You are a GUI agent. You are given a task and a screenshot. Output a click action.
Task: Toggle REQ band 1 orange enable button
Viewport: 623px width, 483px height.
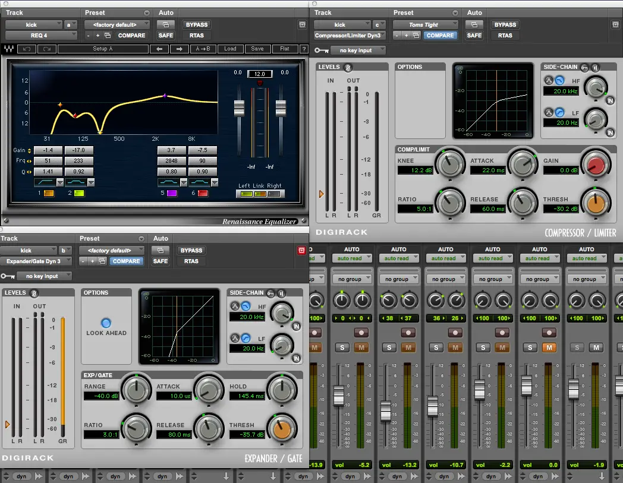[49, 193]
